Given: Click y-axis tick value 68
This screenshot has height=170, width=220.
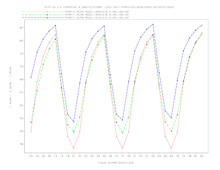Looking at the screenshot, I should [x=21, y=79].
